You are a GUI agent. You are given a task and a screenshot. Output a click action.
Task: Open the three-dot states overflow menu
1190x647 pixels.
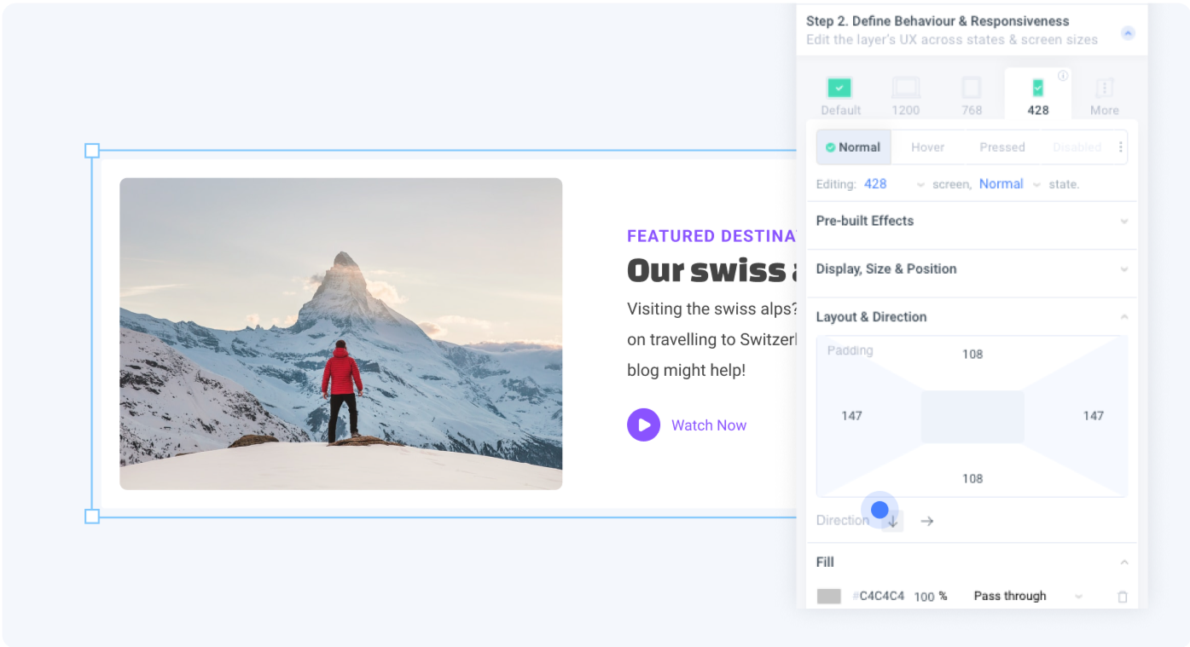(x=1121, y=147)
